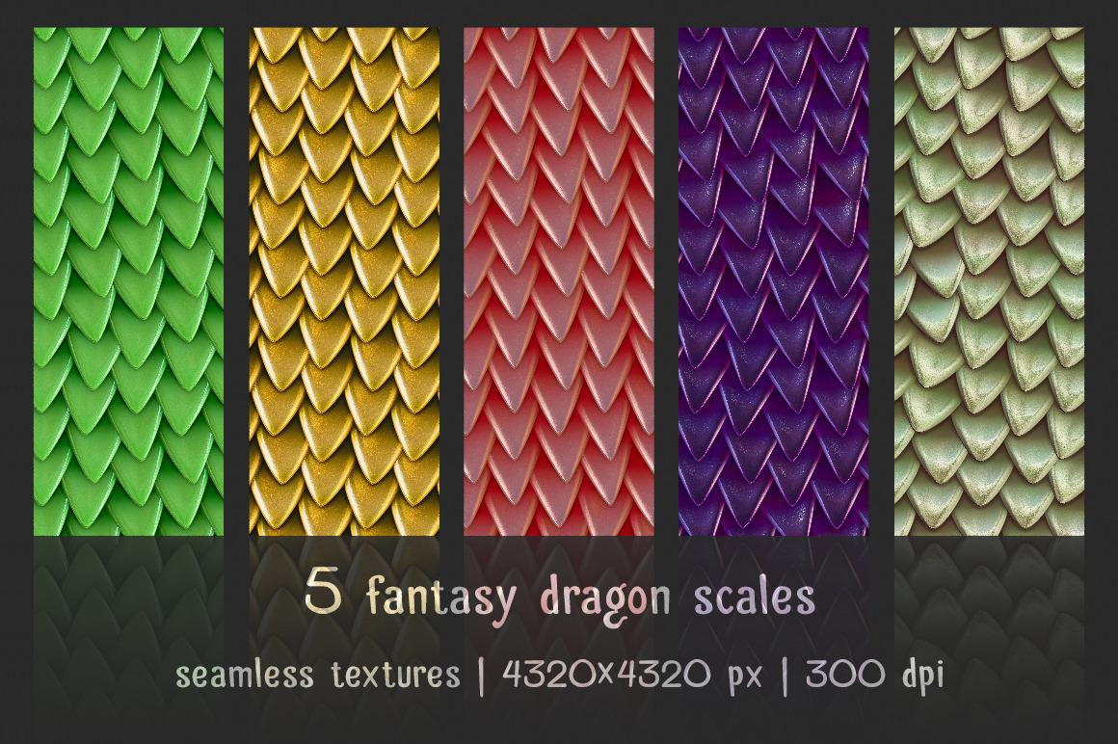Click the '300 dpi' text

[875, 674]
